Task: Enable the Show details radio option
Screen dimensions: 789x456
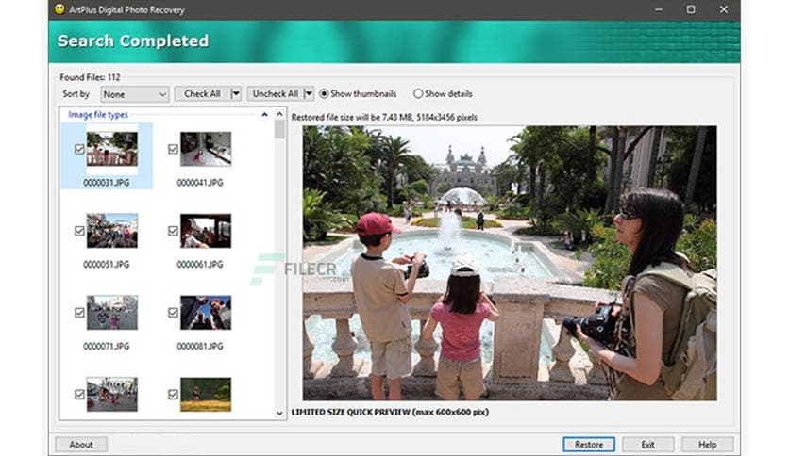Action: (418, 94)
